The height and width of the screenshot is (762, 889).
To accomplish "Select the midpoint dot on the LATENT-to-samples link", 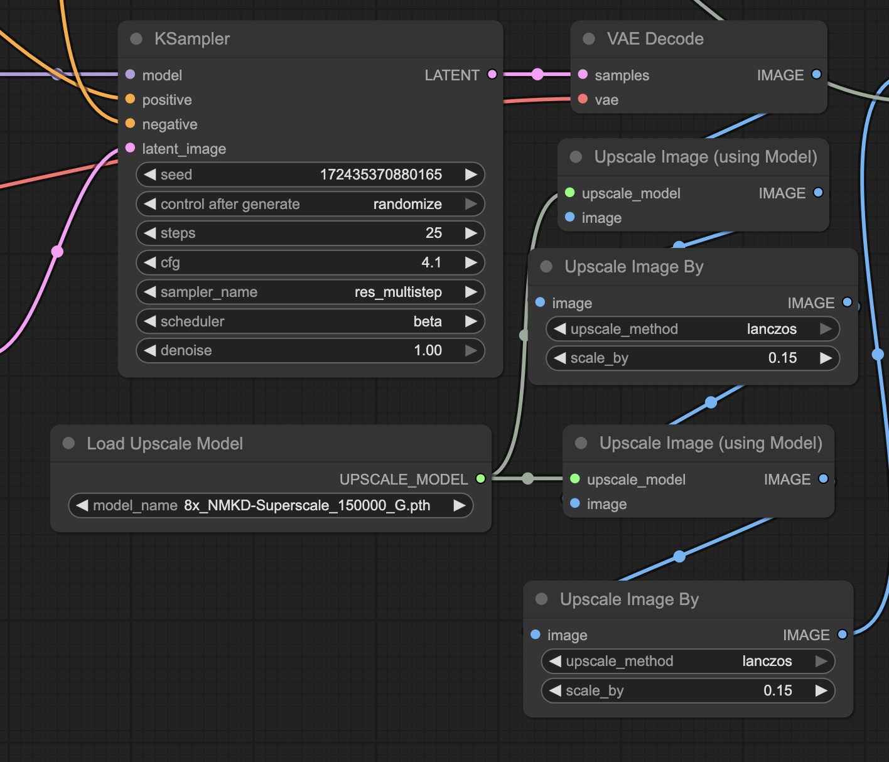I will [537, 75].
